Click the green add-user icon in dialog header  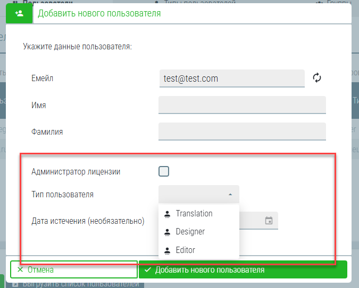tap(19, 13)
